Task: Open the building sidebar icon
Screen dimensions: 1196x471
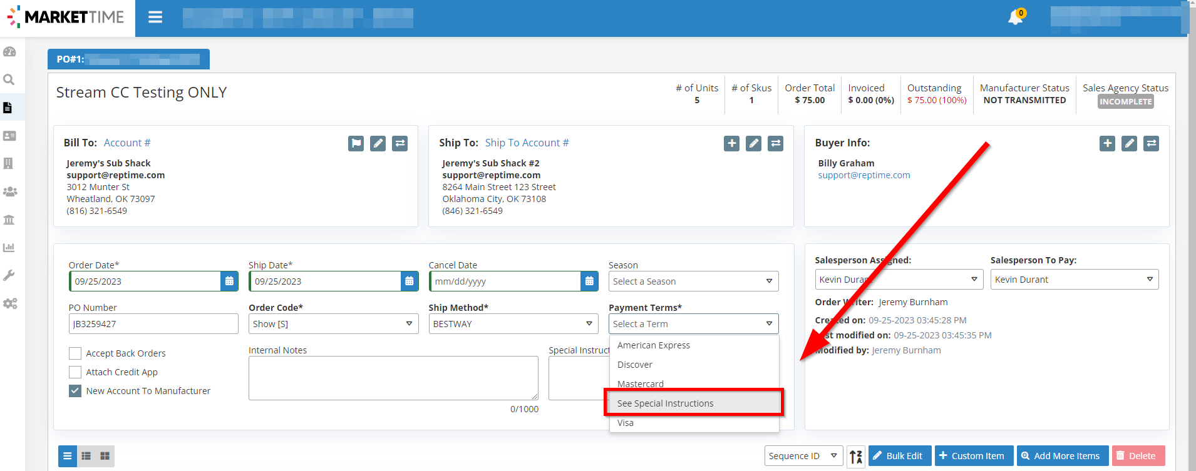Action: pos(8,163)
